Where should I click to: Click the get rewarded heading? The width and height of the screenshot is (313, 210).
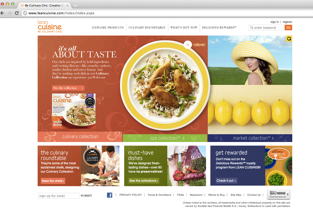point(231,153)
